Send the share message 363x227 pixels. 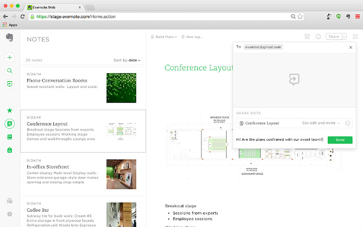340,140
